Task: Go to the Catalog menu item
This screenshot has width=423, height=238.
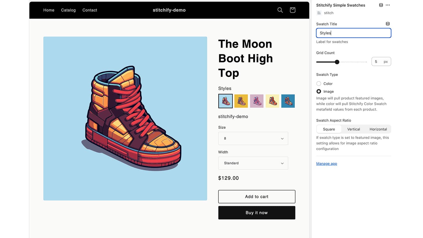Action: (x=68, y=10)
